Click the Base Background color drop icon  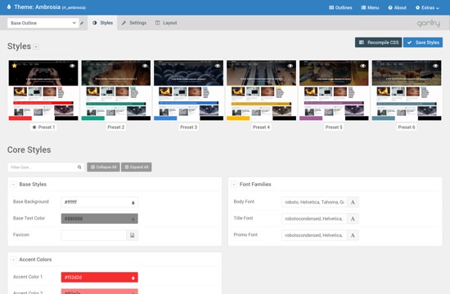[133, 203]
